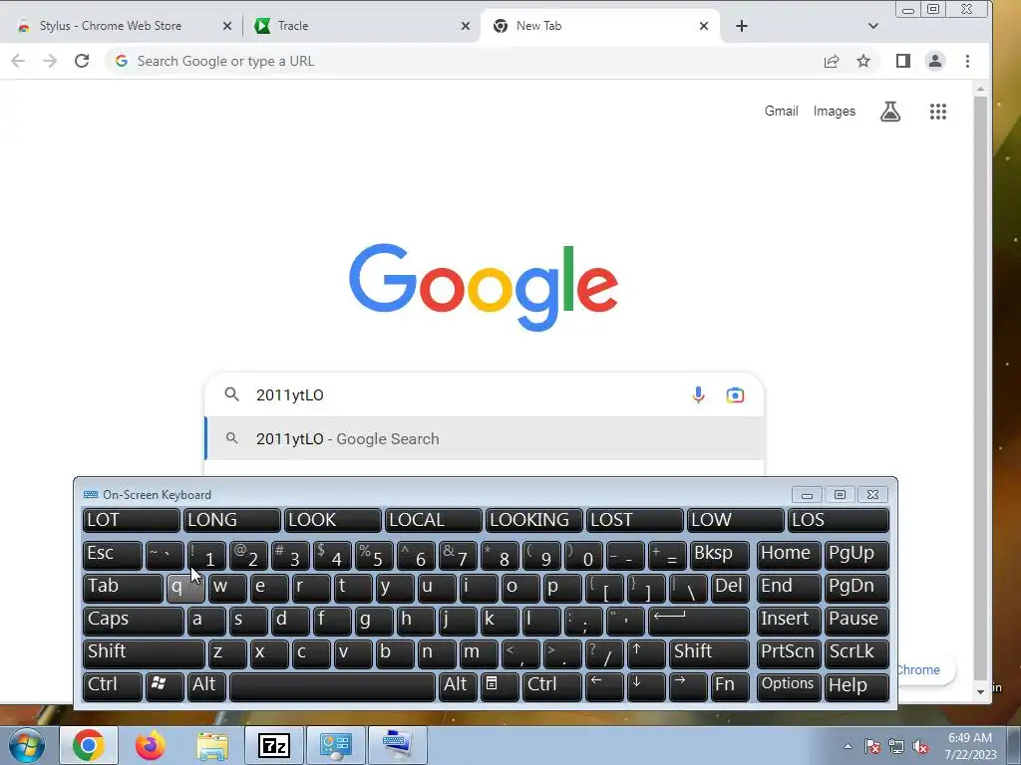Click the Enter arrow key on keyboard

click(699, 620)
